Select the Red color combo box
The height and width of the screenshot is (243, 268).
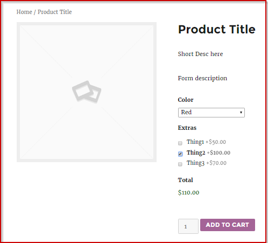click(x=211, y=113)
